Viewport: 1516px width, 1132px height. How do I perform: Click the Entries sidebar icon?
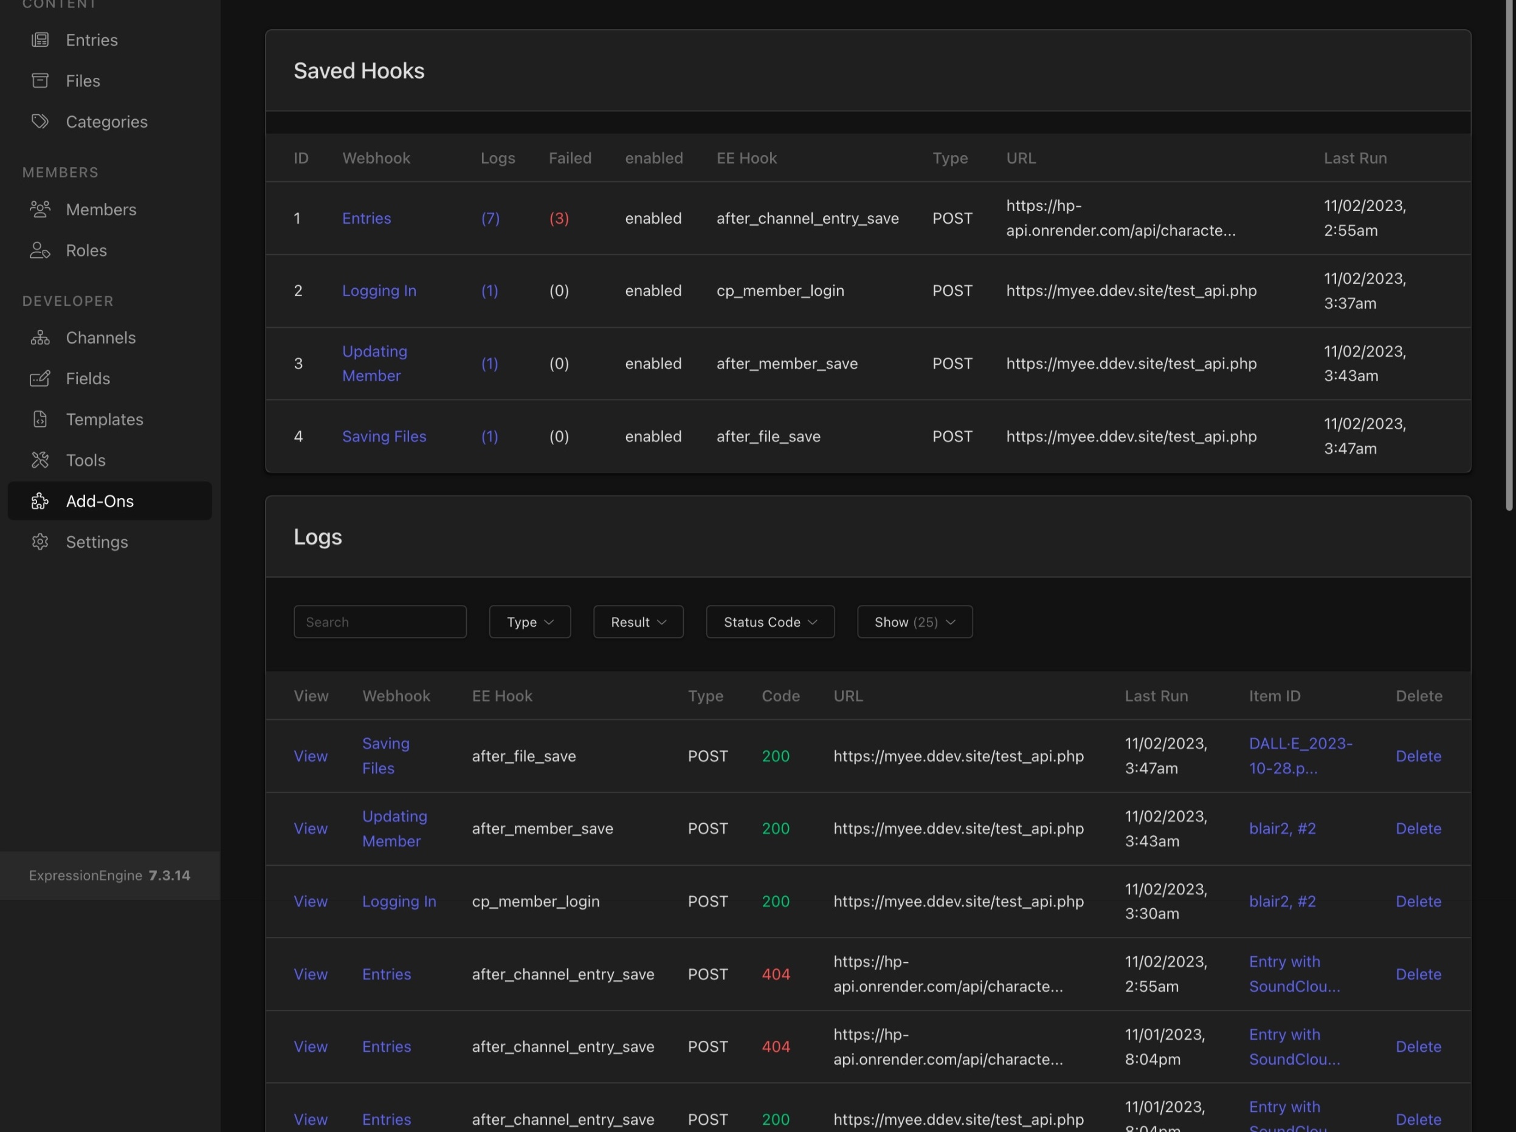(x=40, y=40)
